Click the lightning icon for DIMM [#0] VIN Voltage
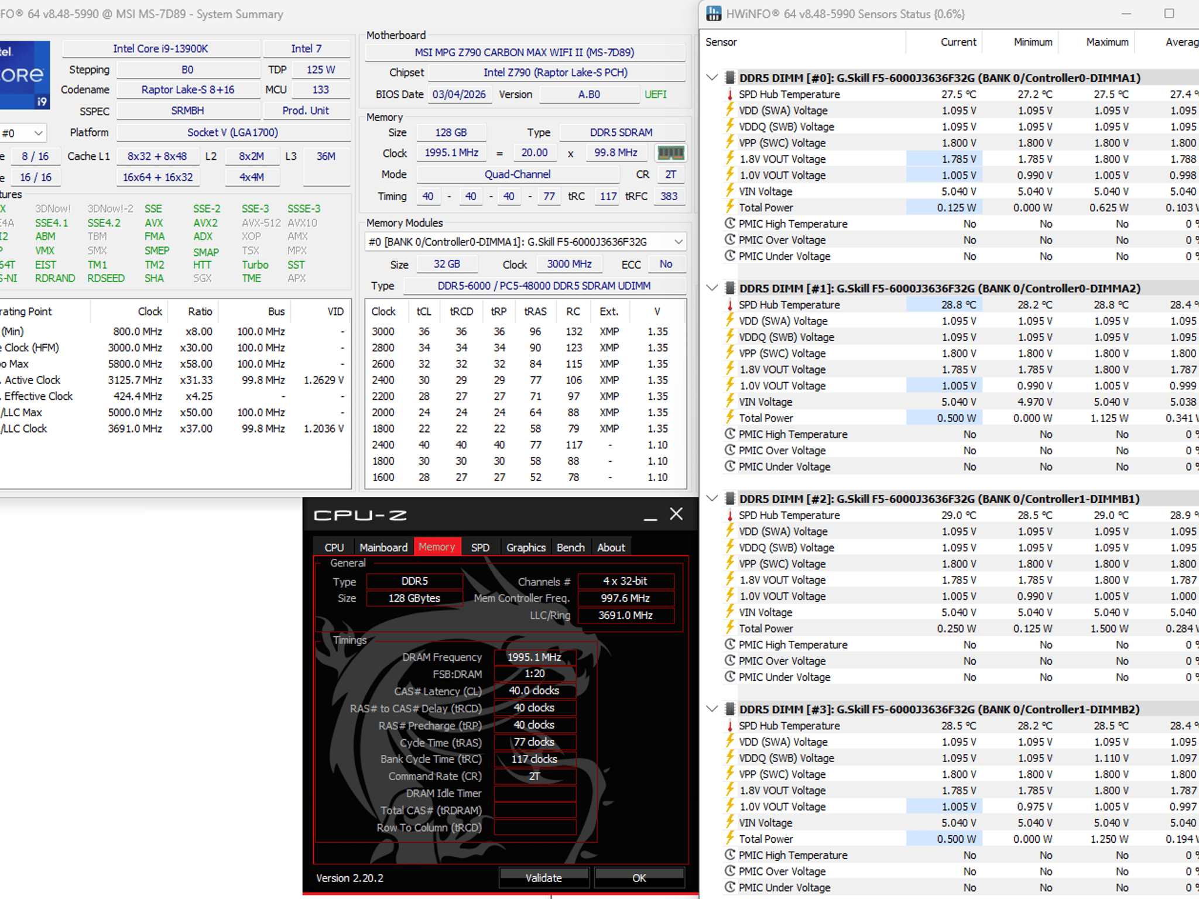This screenshot has height=899, width=1199. 730,191
